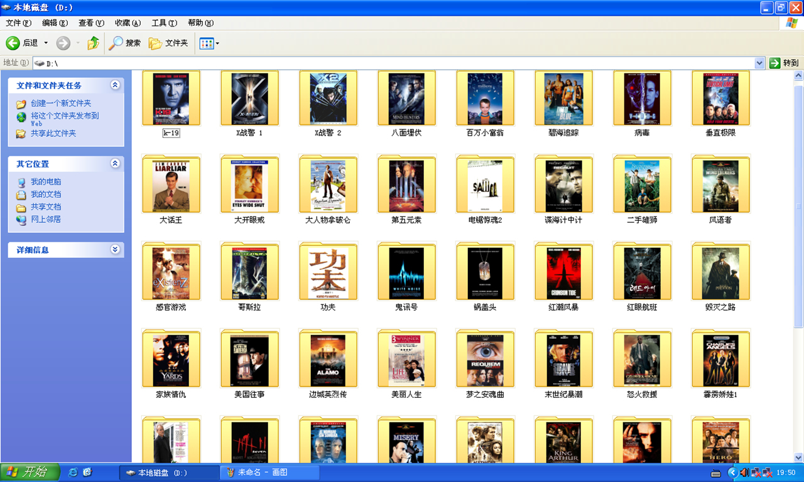The image size is (804, 482).
Task: Choose the 边城英烈传 folder
Action: pos(328,360)
